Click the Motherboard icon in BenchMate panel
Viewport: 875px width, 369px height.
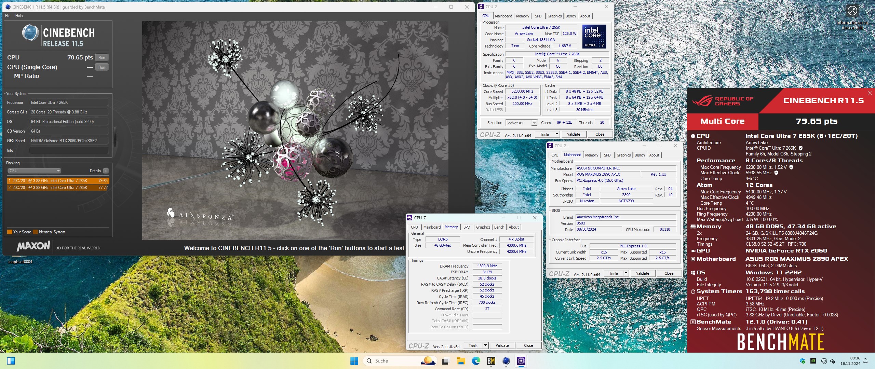[693, 259]
